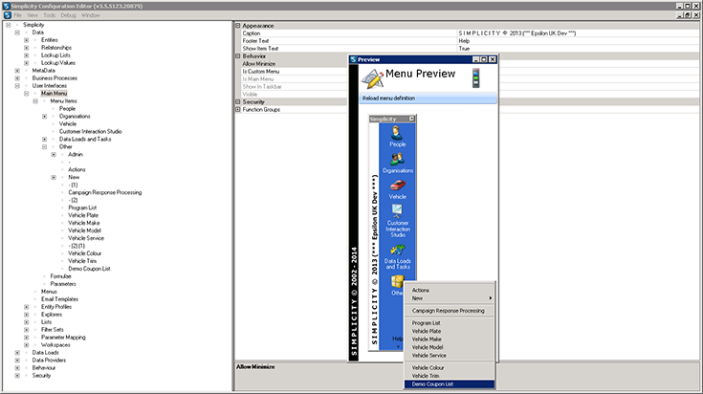Image resolution: width=703 pixels, height=394 pixels.
Task: Click the Preview window title icon
Action: (x=353, y=59)
